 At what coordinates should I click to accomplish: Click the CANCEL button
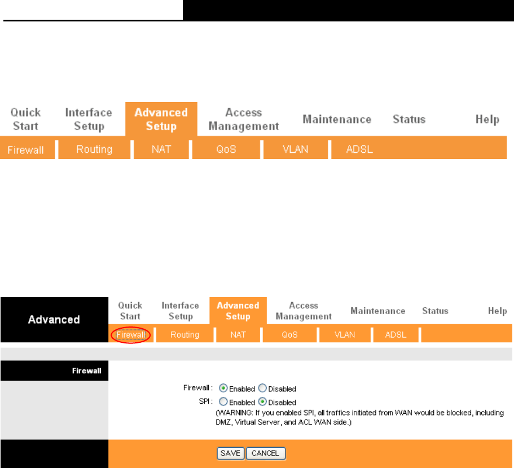266,453
